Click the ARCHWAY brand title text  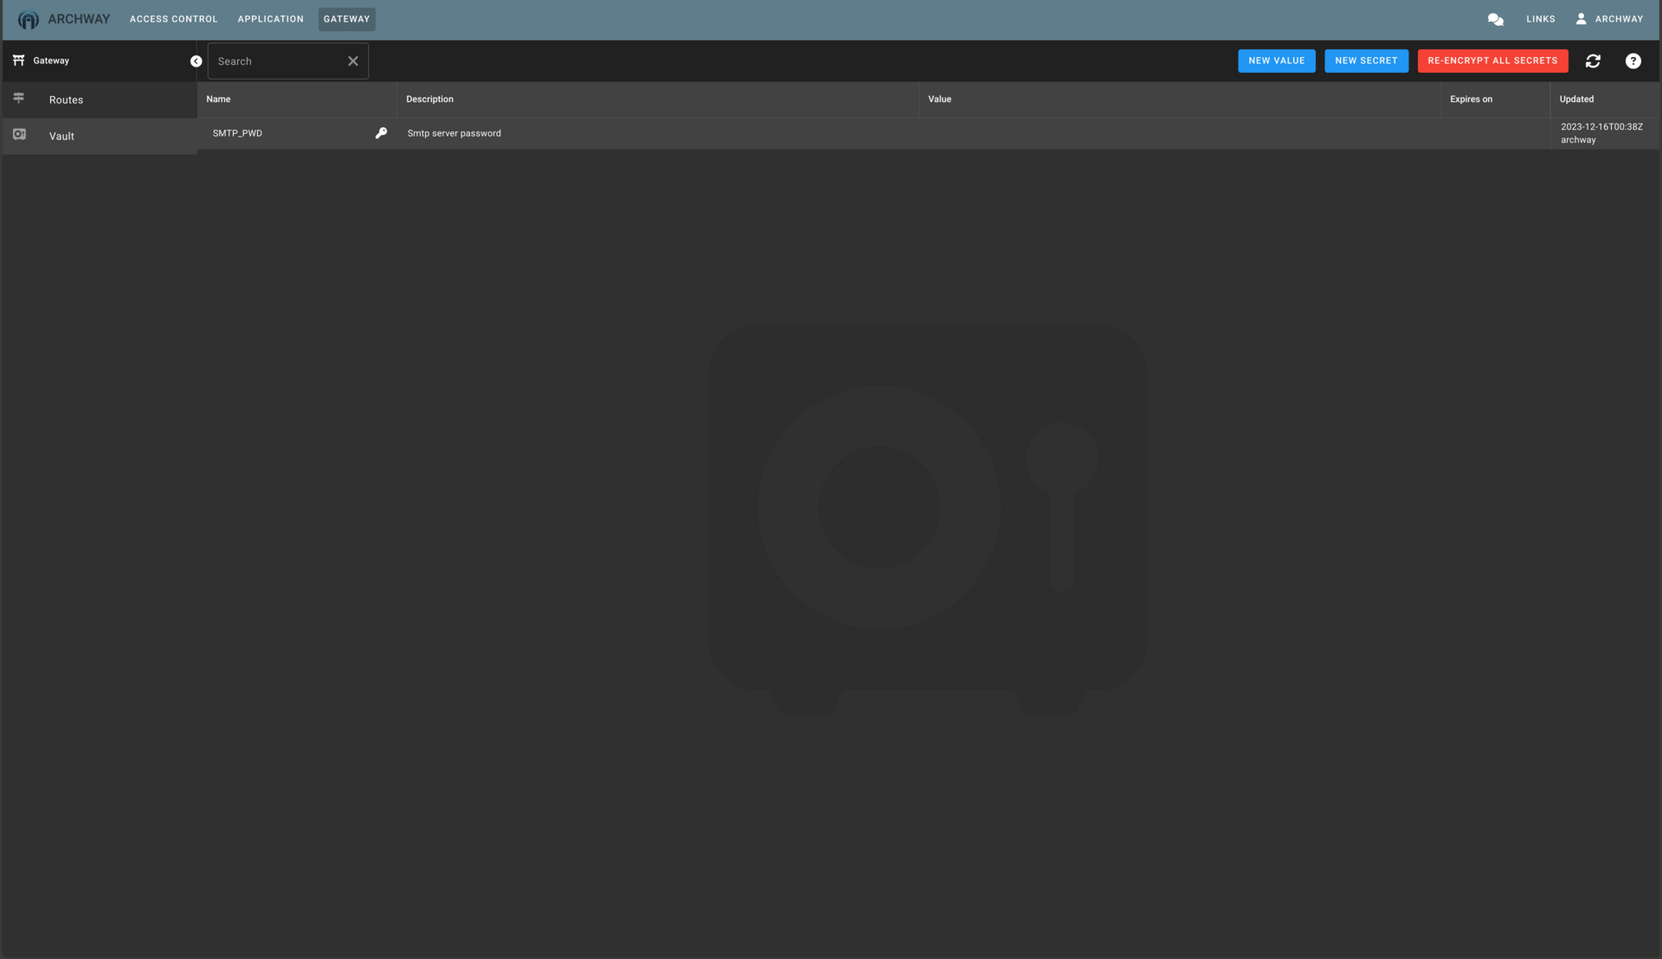pyautogui.click(x=79, y=19)
